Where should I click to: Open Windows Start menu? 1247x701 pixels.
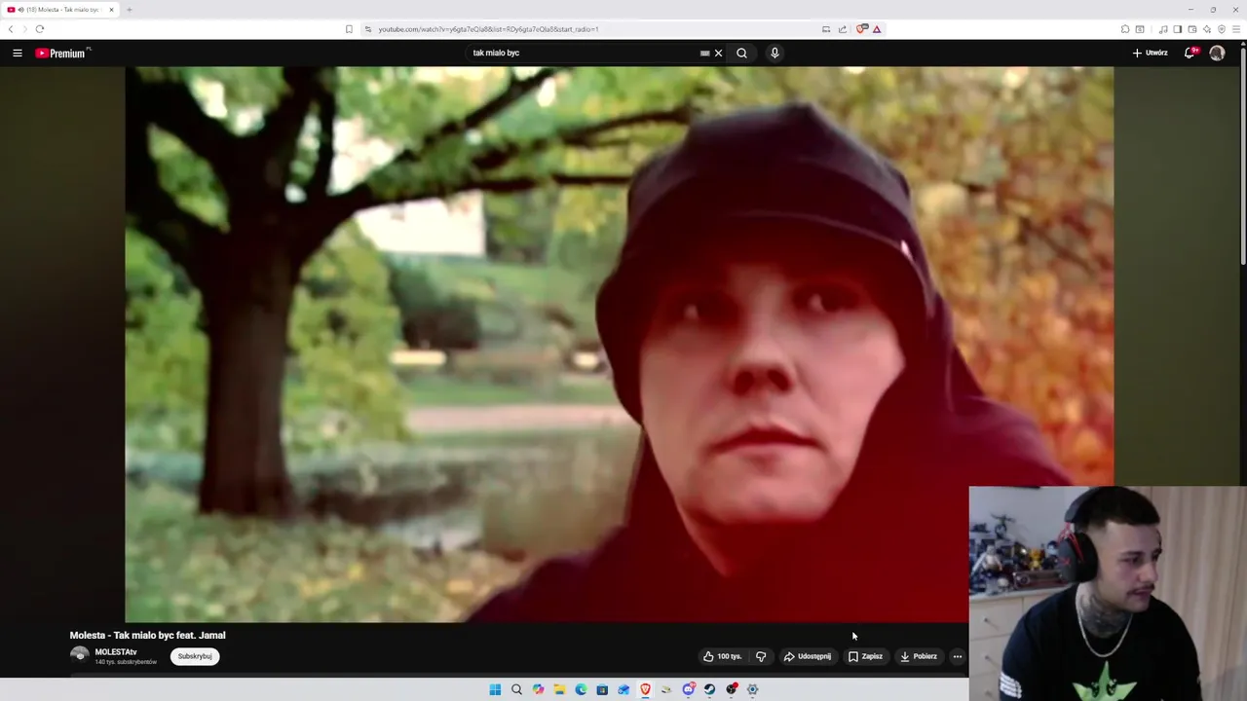[495, 689]
